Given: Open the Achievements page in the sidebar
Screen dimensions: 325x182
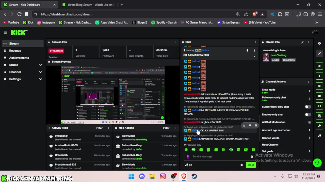Looking at the screenshot, I should [23, 58].
